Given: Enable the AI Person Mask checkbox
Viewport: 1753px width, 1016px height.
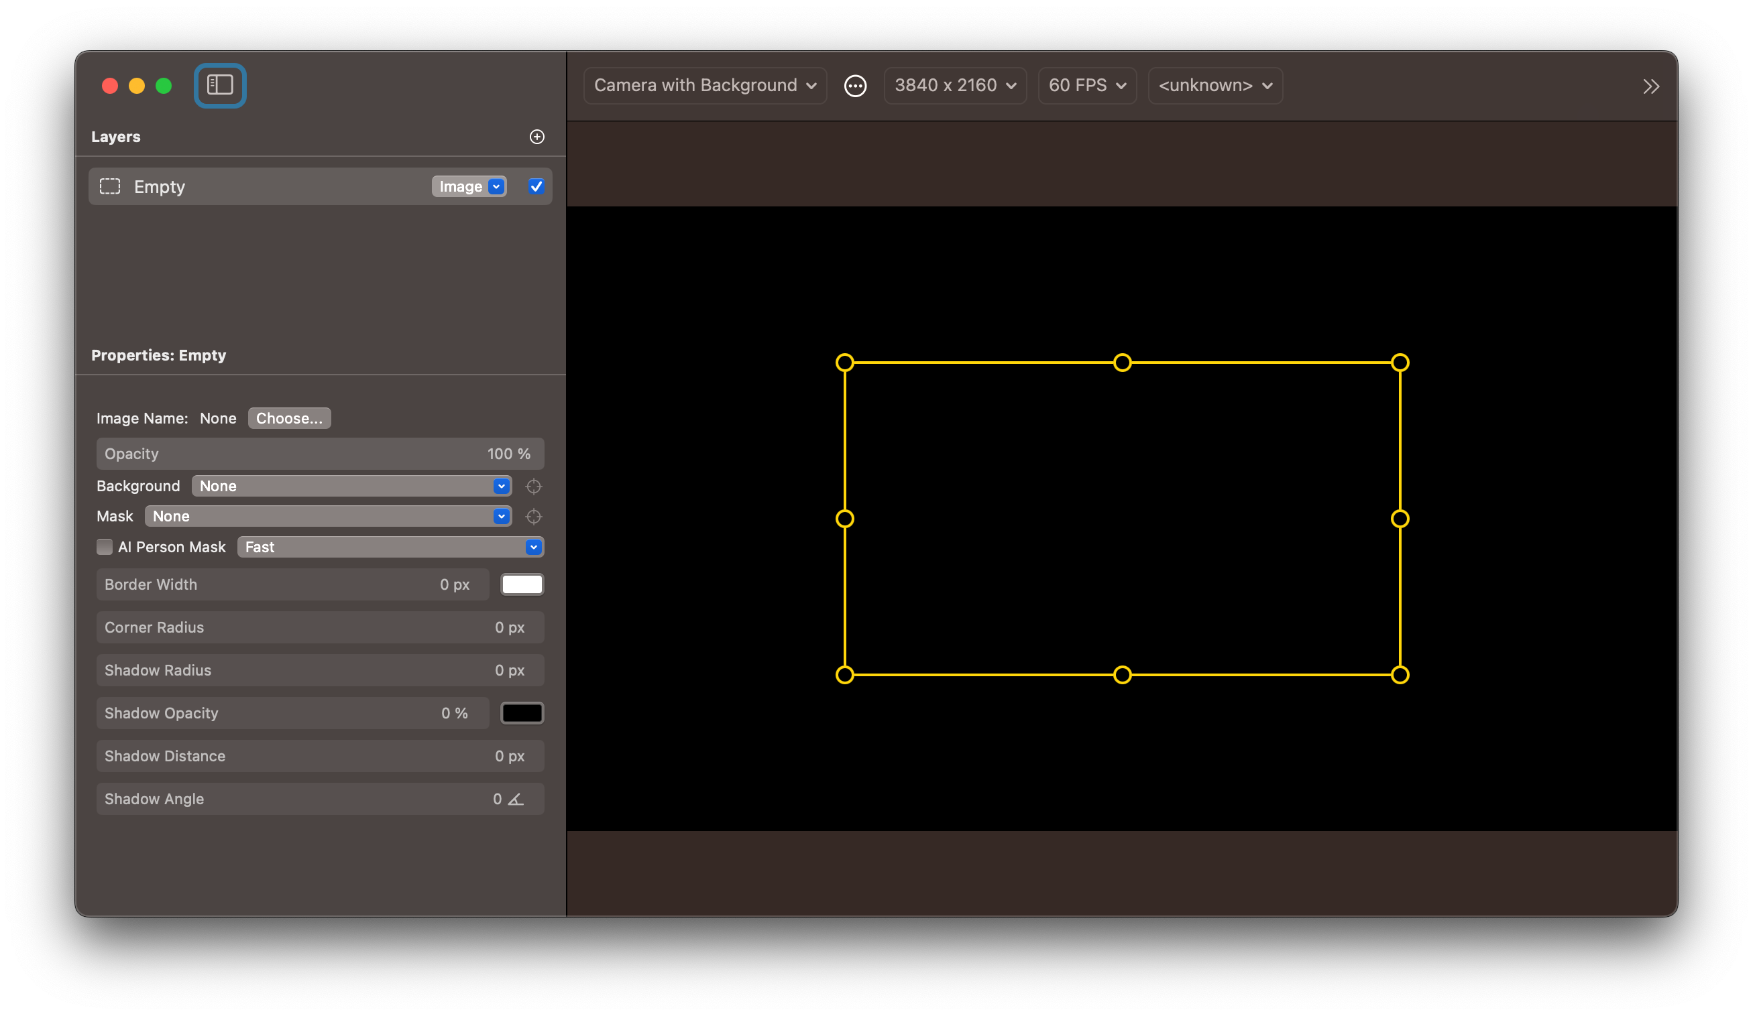Looking at the screenshot, I should pyautogui.click(x=105, y=547).
